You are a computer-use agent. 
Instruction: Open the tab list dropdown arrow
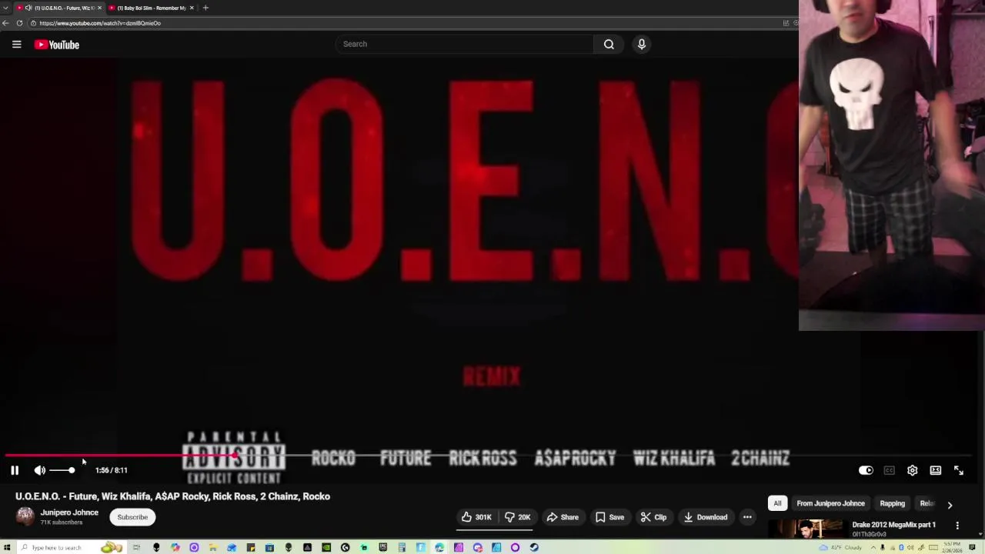pyautogui.click(x=5, y=8)
